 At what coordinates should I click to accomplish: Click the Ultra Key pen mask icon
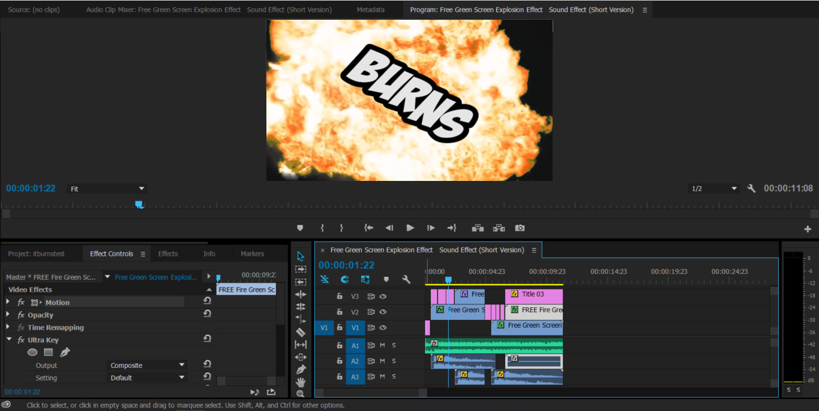[65, 352]
